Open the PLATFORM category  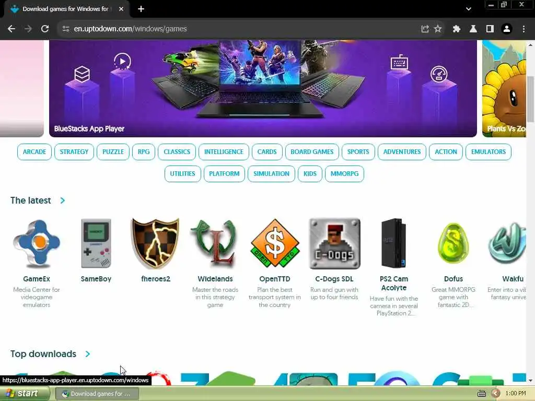click(224, 173)
